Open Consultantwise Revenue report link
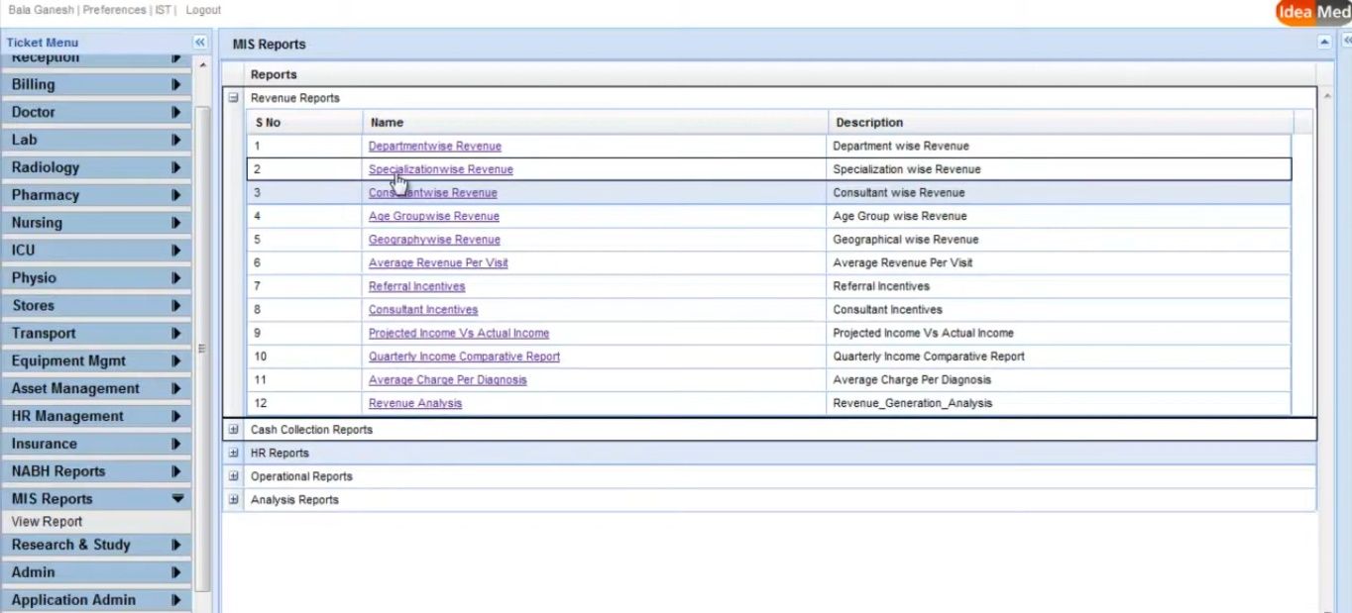Screen dimensions: 1352x613 (x=433, y=193)
